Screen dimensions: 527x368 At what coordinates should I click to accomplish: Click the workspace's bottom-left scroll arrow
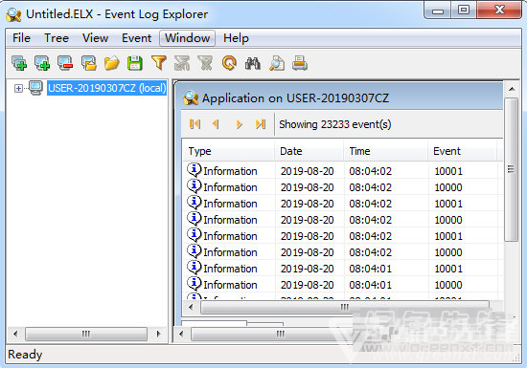click(181, 334)
